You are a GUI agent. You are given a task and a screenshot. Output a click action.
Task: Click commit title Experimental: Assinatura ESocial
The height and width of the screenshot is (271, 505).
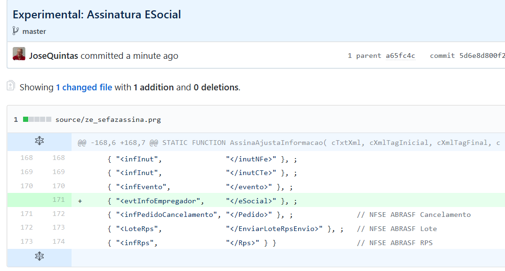click(96, 14)
